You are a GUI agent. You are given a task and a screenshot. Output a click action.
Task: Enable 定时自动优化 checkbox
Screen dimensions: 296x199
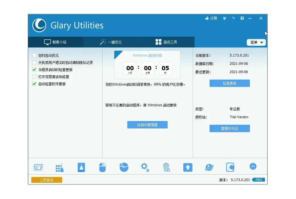pyautogui.click(x=34, y=55)
